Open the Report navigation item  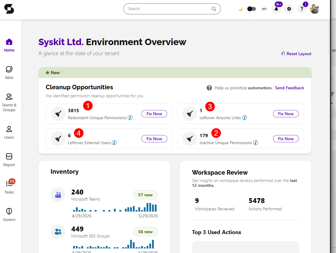point(9,160)
